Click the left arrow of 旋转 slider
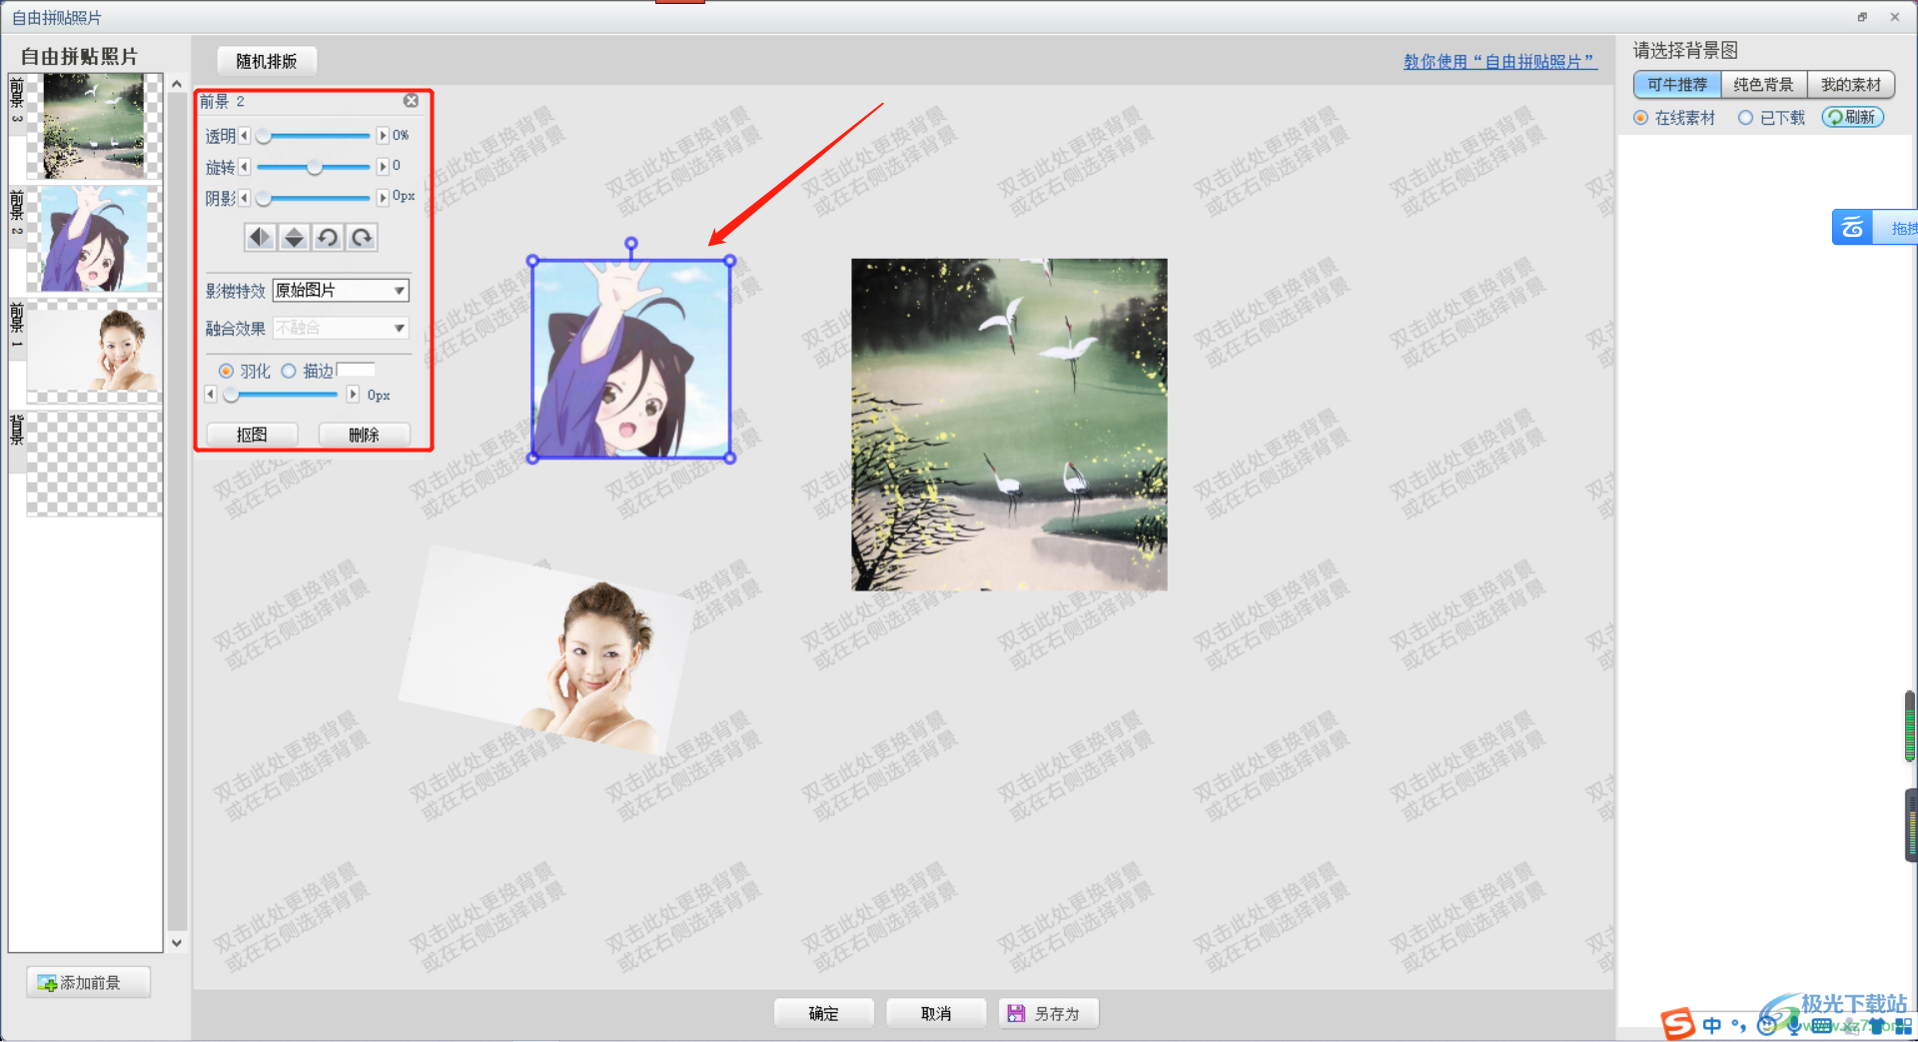This screenshot has height=1042, width=1918. (245, 166)
